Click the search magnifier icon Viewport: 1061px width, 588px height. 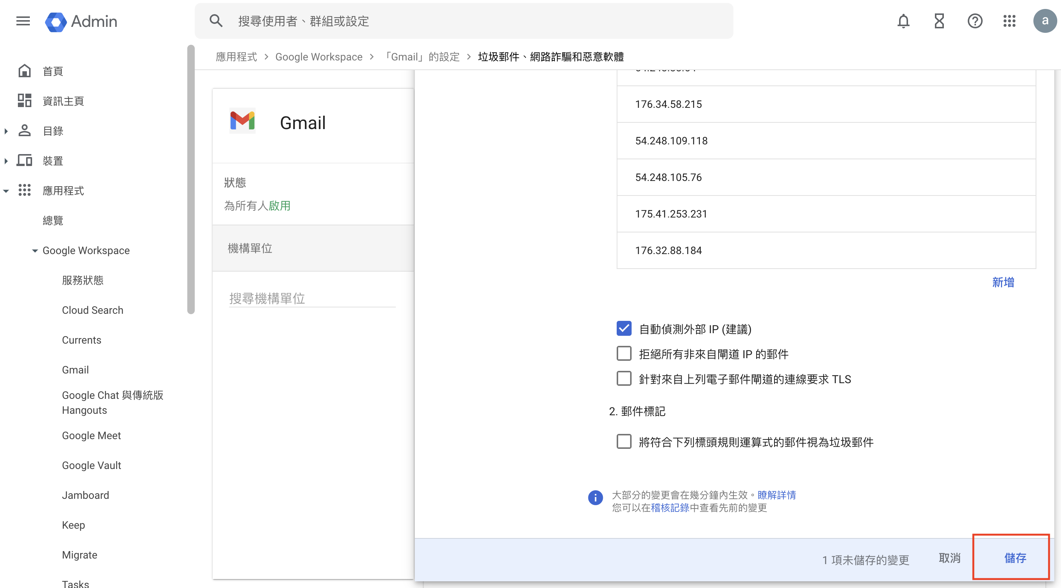216,21
